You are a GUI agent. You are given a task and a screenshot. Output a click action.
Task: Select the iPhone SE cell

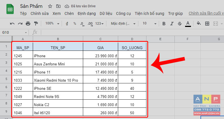tap(58, 87)
